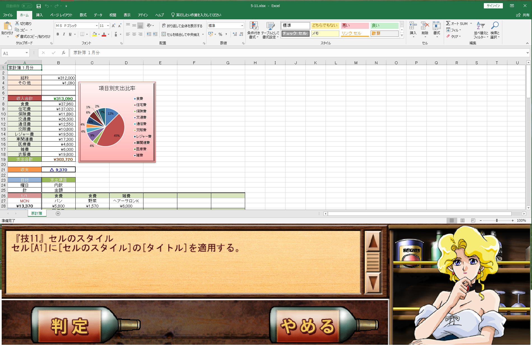Screen dimensions: 532x345
Task: Decrease font size with small A icon
Action: point(120,26)
